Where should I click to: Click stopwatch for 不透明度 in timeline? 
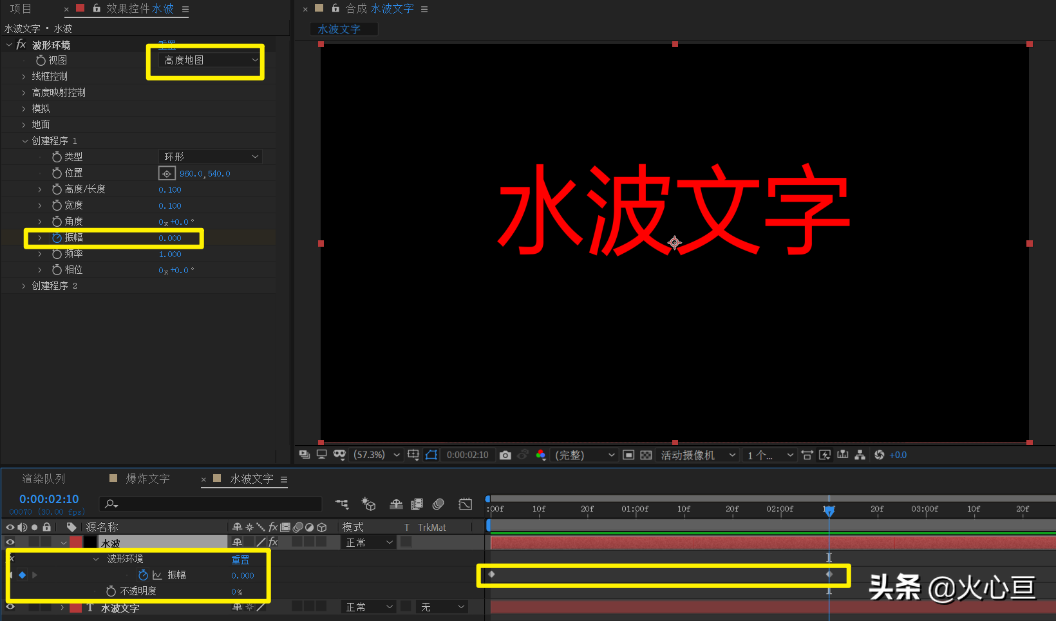[x=111, y=591]
